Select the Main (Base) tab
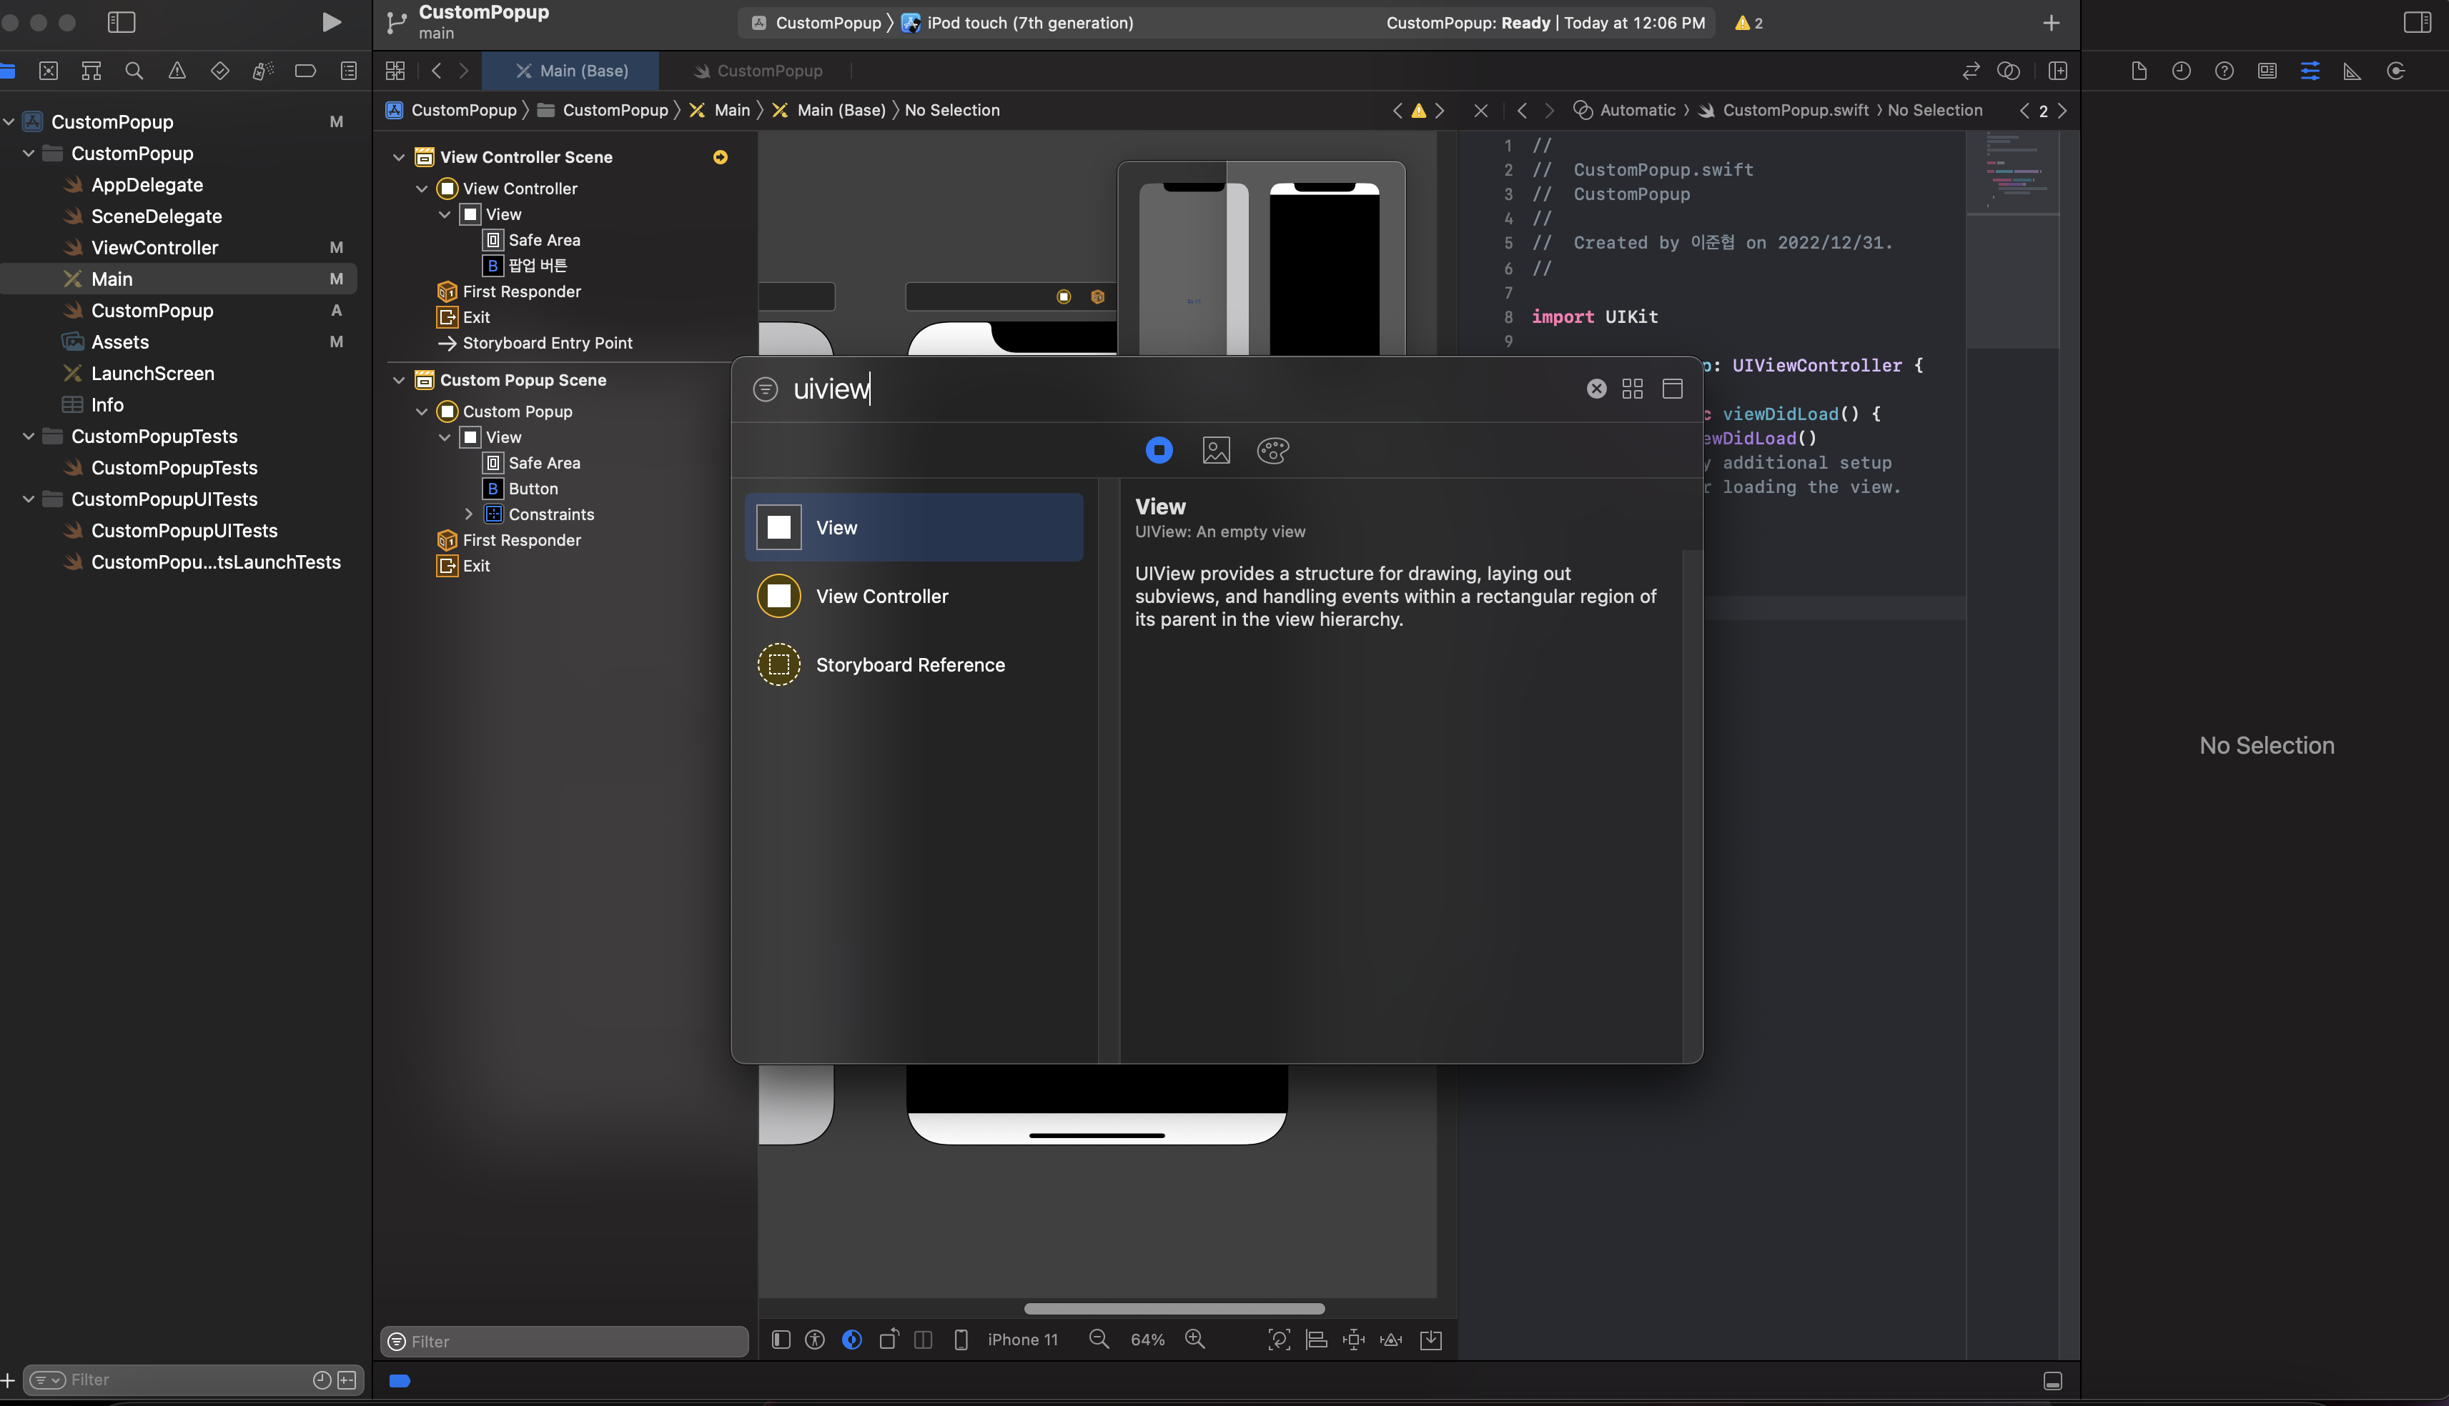Screen dimensions: 2449x1406 (x=571, y=71)
